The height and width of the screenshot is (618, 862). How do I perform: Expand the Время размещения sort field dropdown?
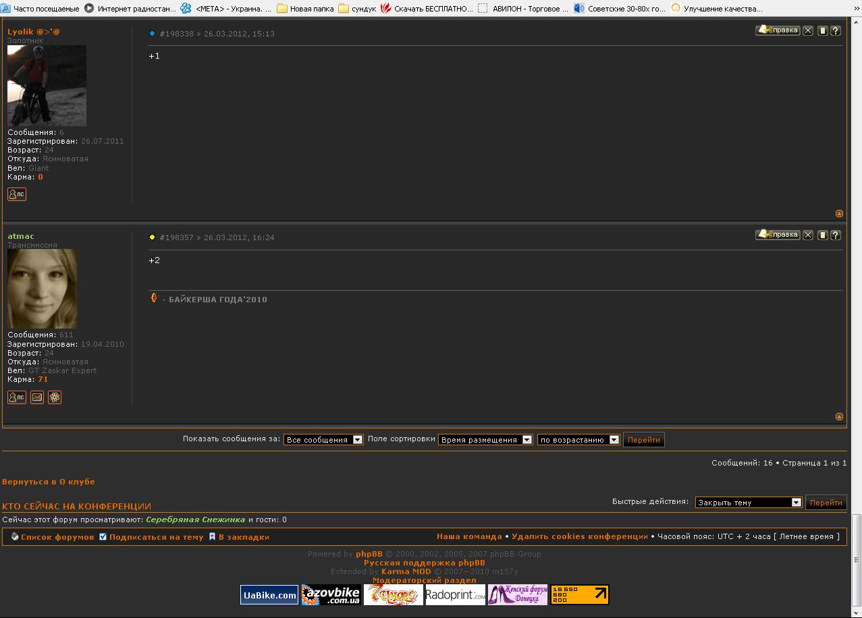pyautogui.click(x=485, y=440)
